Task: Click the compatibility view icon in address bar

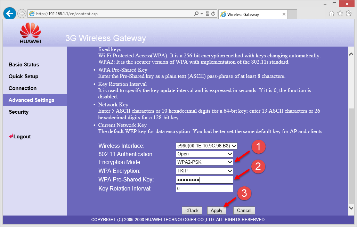Action: (208, 14)
